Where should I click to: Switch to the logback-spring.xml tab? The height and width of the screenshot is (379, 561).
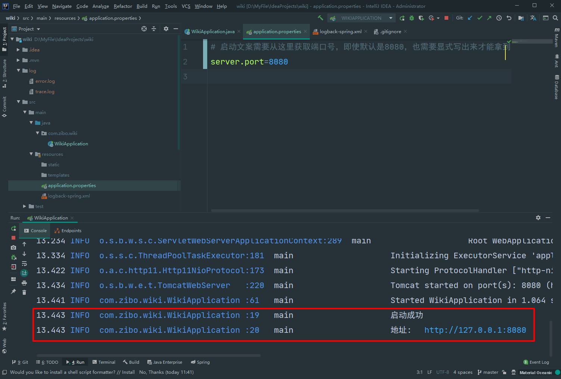point(340,32)
